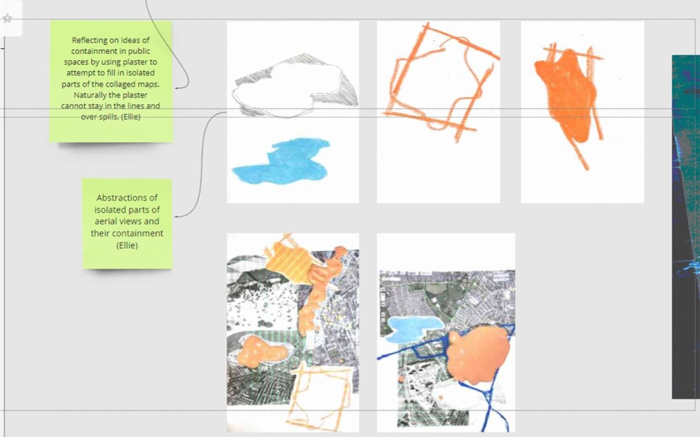The width and height of the screenshot is (700, 437).
Task: Click the star icon in the top-left corner
Action: click(x=7, y=18)
